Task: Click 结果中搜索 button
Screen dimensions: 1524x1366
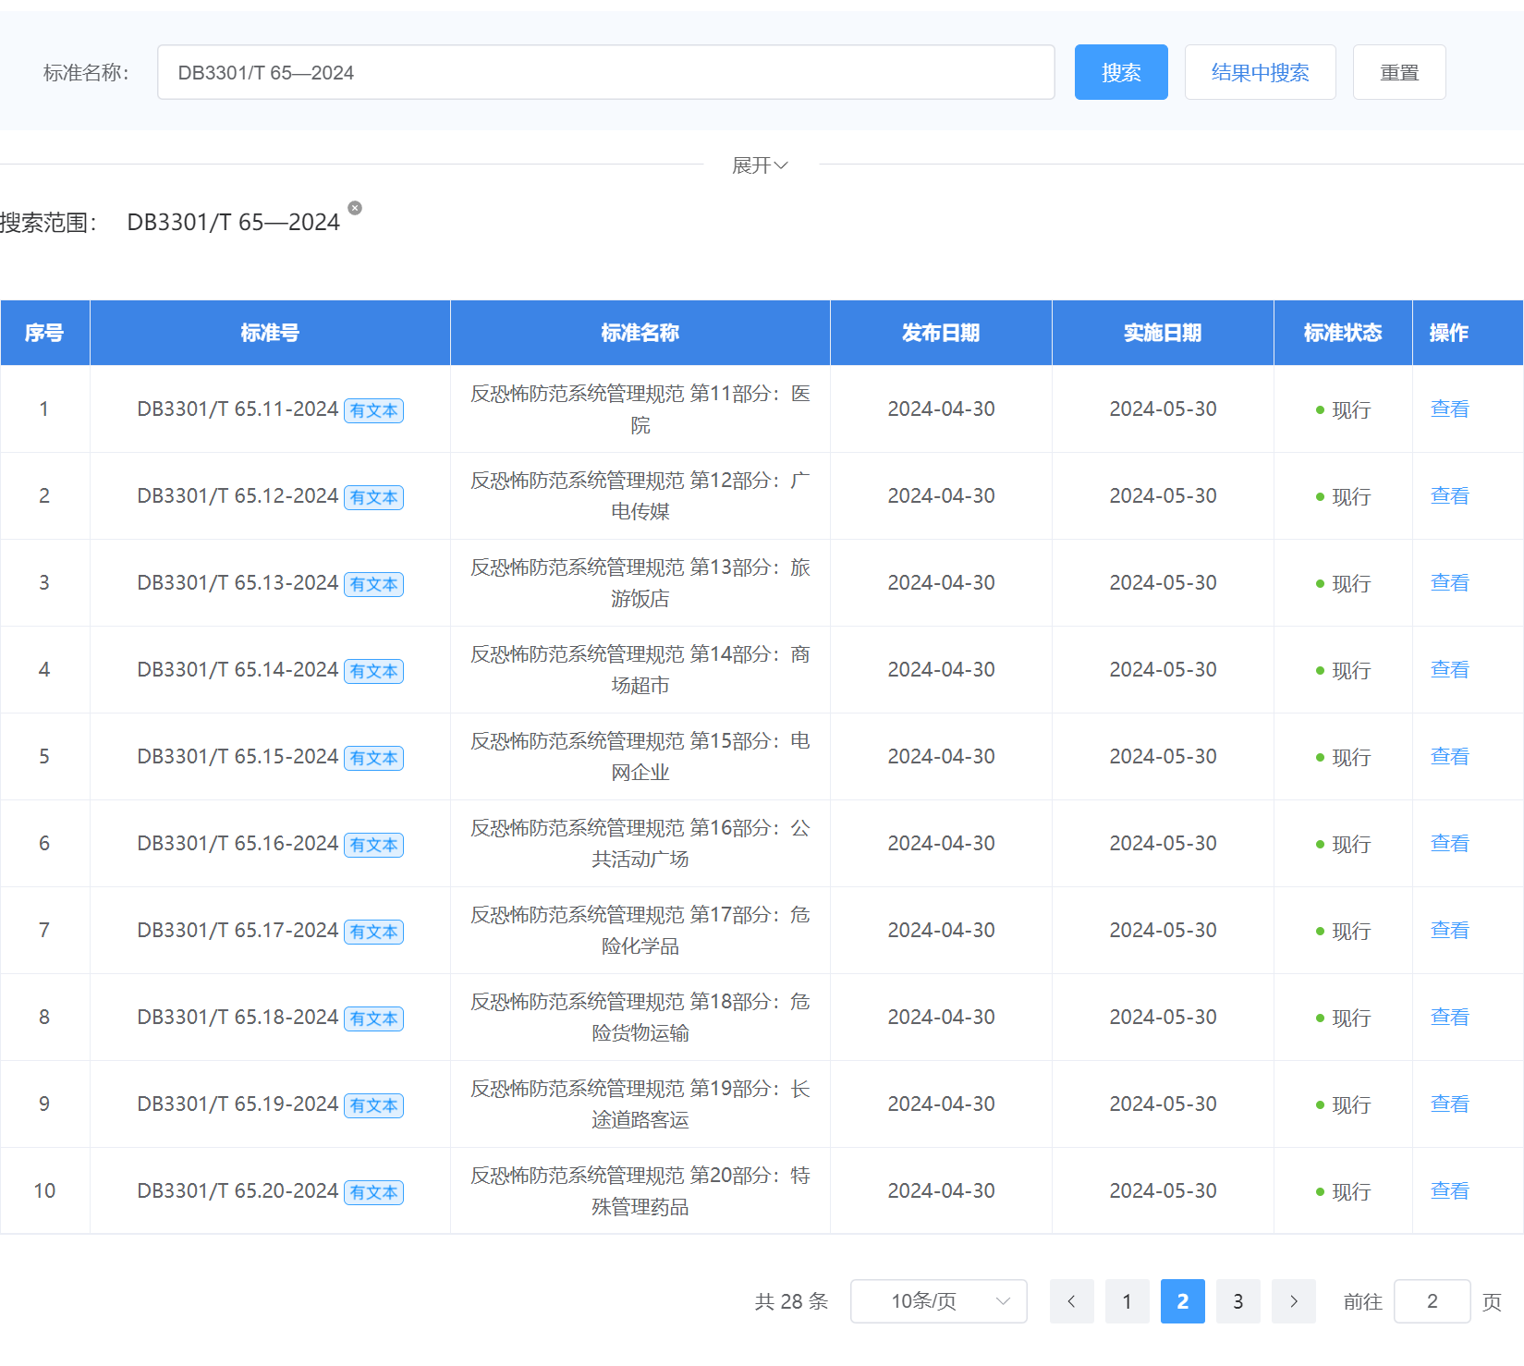Action: 1260,72
